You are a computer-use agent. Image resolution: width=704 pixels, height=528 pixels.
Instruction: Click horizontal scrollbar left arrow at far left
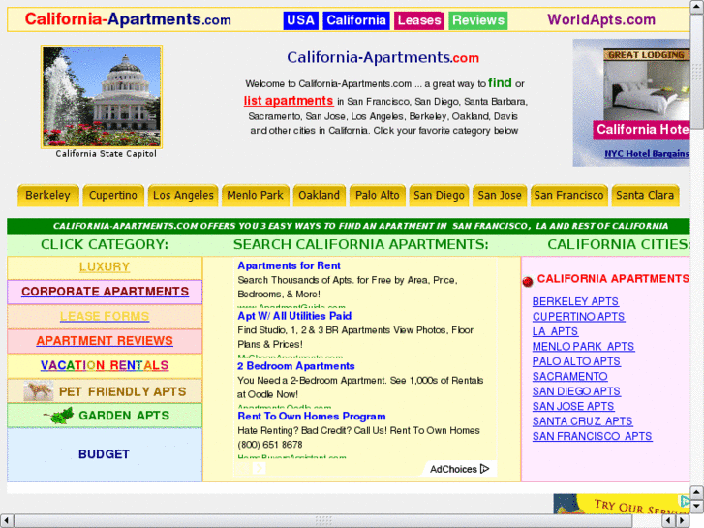point(6,521)
